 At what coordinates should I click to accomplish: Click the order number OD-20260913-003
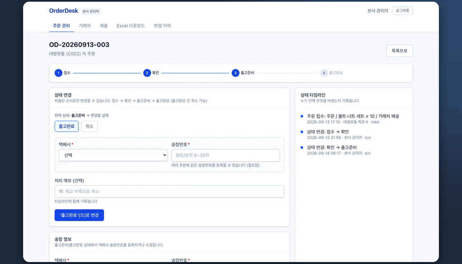click(x=79, y=45)
